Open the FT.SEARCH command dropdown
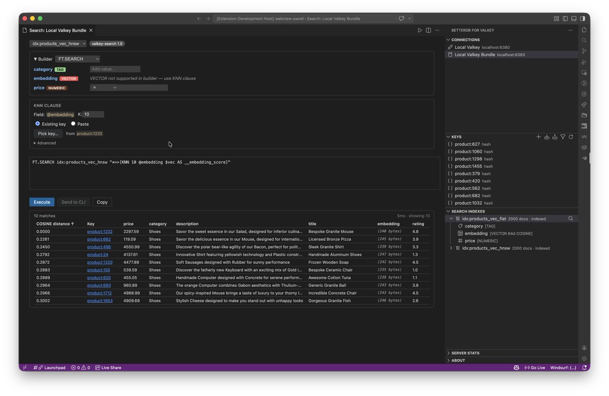609x396 pixels. click(x=77, y=59)
